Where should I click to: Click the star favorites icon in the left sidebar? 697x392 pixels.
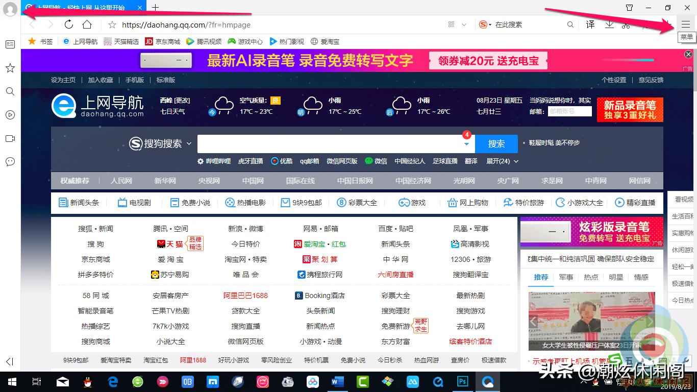10,68
